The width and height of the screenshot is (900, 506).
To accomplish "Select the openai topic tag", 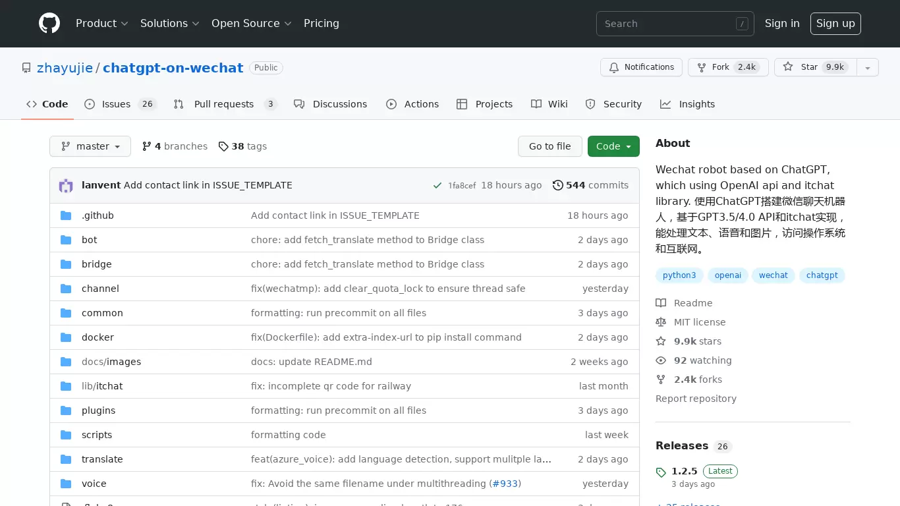I will [728, 275].
